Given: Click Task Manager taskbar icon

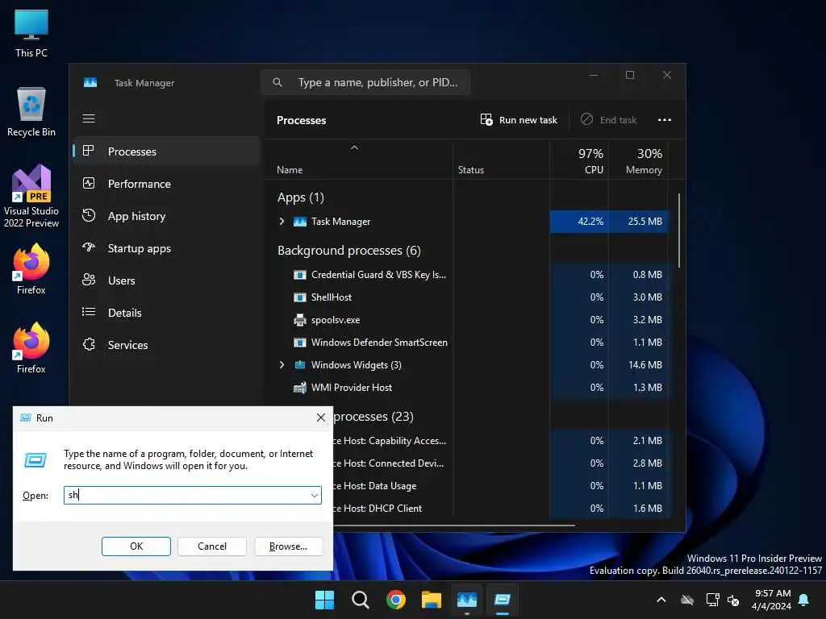Looking at the screenshot, I should [x=467, y=600].
